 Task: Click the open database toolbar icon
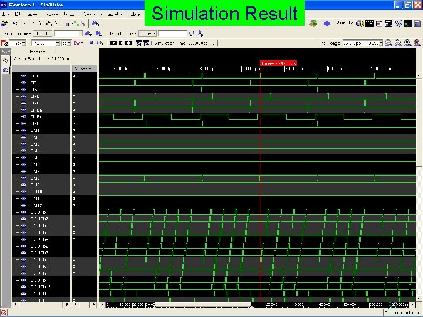tap(4, 23)
